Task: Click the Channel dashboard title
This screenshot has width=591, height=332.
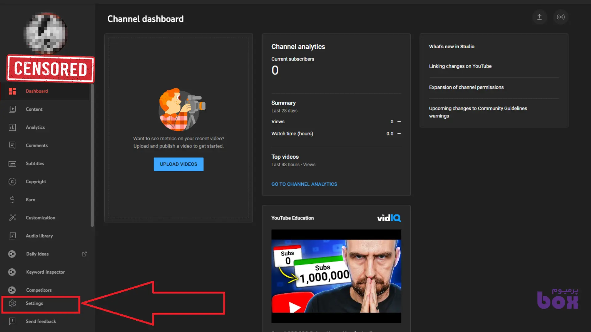Action: pos(145,19)
